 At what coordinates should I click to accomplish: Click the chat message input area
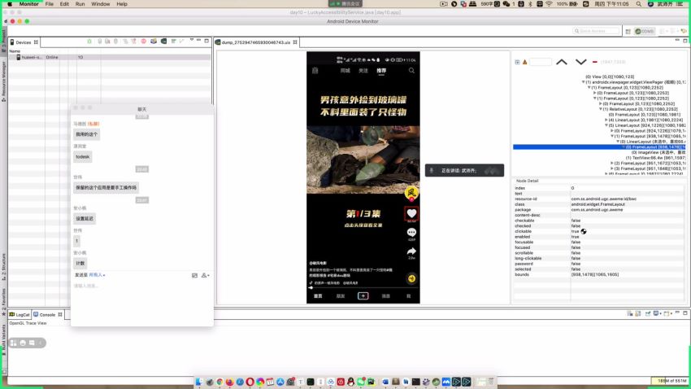pyautogui.click(x=142, y=303)
